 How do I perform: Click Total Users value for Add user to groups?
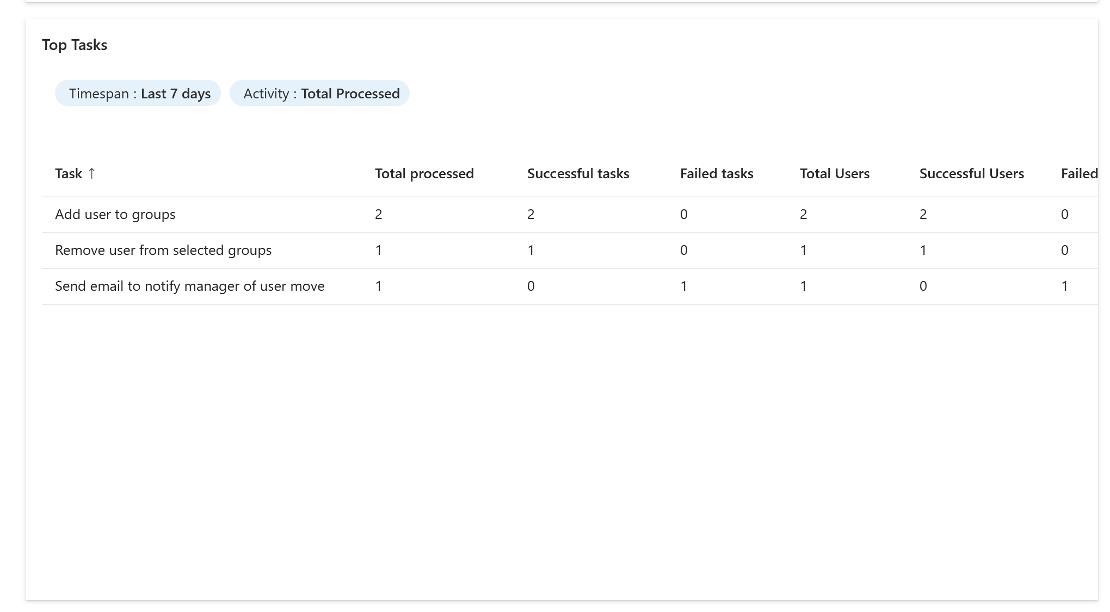(804, 215)
